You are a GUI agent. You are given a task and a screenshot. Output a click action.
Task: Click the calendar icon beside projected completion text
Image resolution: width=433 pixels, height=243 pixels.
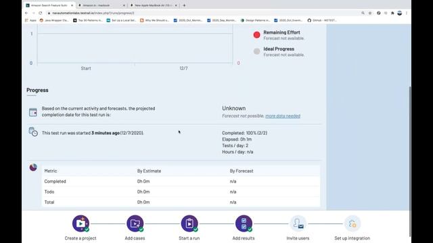(33, 112)
